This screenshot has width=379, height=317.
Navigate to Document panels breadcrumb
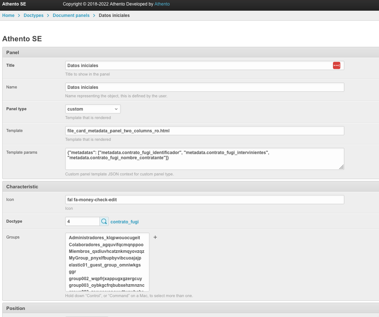(x=71, y=15)
